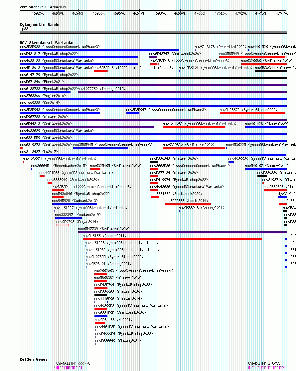Select the RefSeq Genes track title
Viewport: 296px width, 371px height.
pos(34,359)
